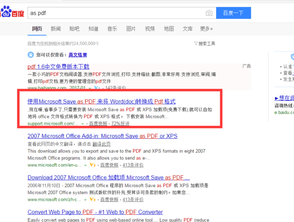Open 搜索工具 filter tools
Image resolution: width=294 pixels, height=222 pixels.
[x=205, y=44]
